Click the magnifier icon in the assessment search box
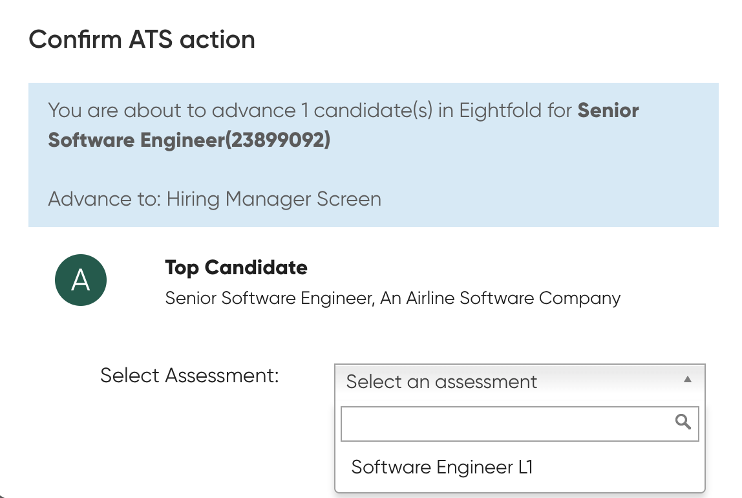The width and height of the screenshot is (742, 498). click(683, 421)
